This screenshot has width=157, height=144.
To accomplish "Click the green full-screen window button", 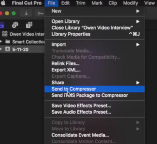I will click(14, 13).
